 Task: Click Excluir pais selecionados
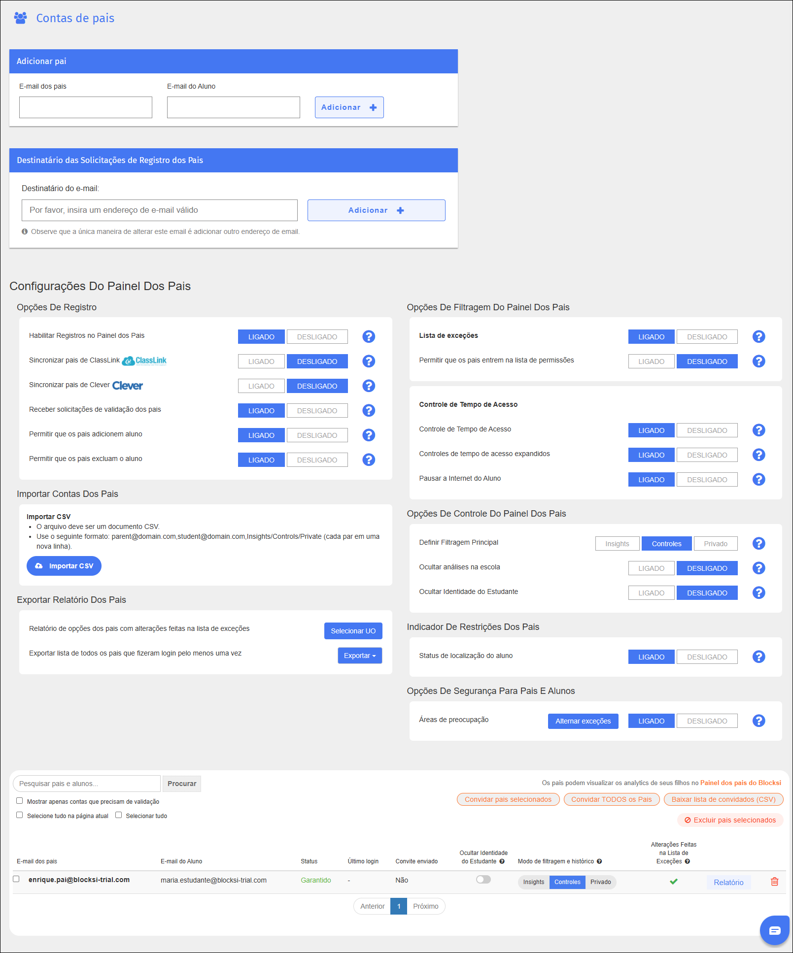pos(730,820)
